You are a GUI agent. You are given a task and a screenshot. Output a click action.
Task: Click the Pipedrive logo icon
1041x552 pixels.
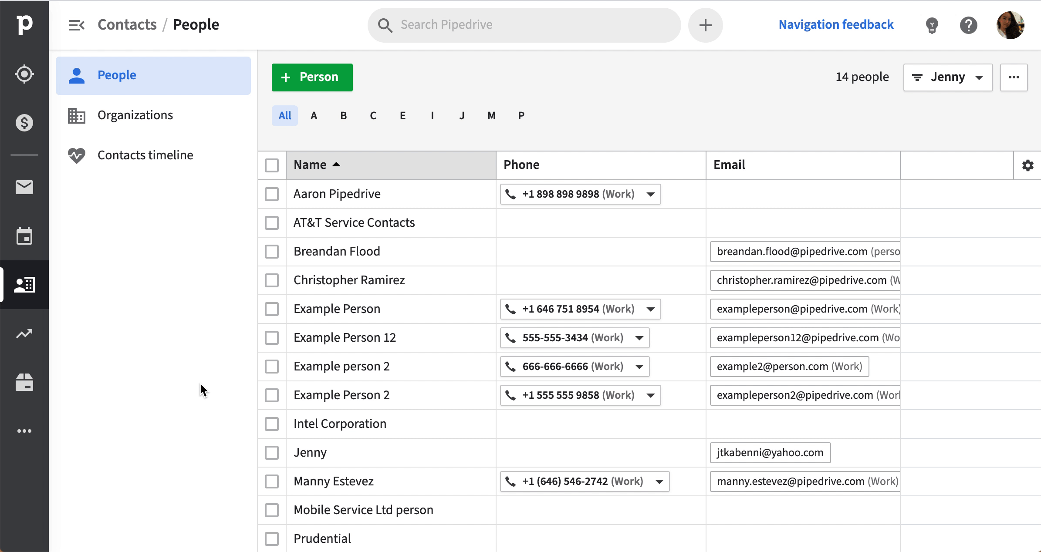(24, 24)
